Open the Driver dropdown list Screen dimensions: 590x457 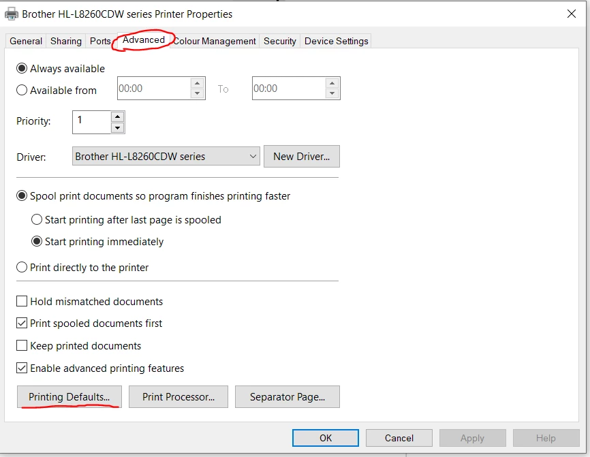coord(166,156)
